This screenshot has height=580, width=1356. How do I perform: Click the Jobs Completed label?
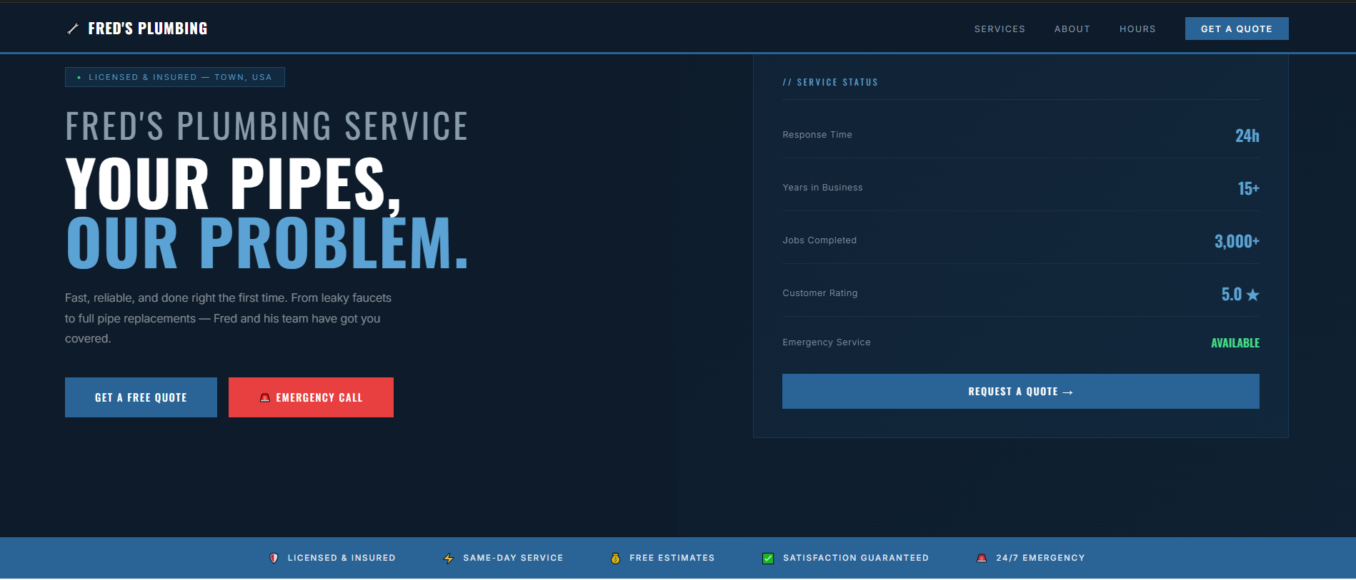819,240
